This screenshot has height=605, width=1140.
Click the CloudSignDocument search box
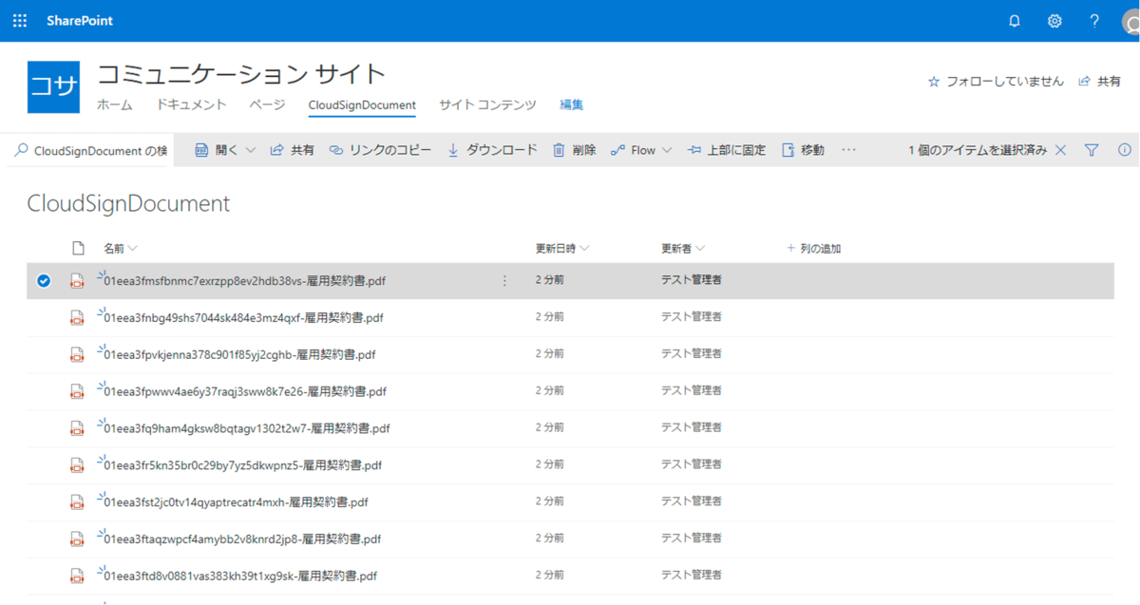pyautogui.click(x=92, y=151)
